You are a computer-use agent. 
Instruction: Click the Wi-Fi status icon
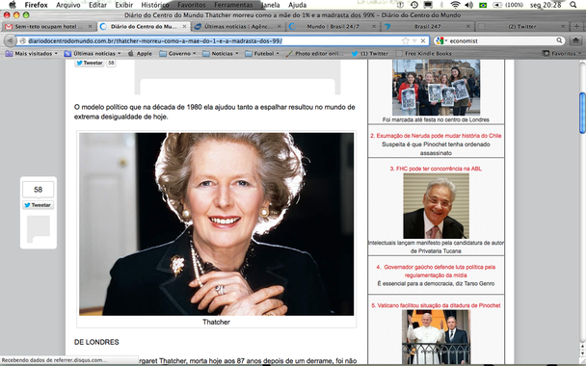(455, 5)
